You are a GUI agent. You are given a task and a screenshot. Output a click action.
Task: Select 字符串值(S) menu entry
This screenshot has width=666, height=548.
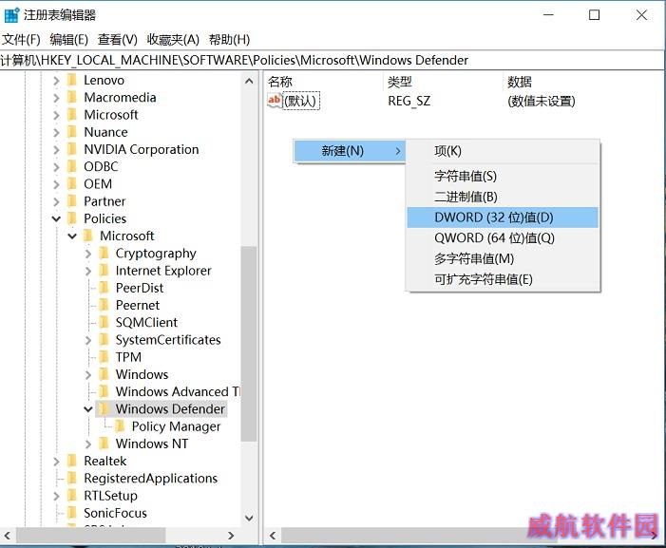coord(503,176)
